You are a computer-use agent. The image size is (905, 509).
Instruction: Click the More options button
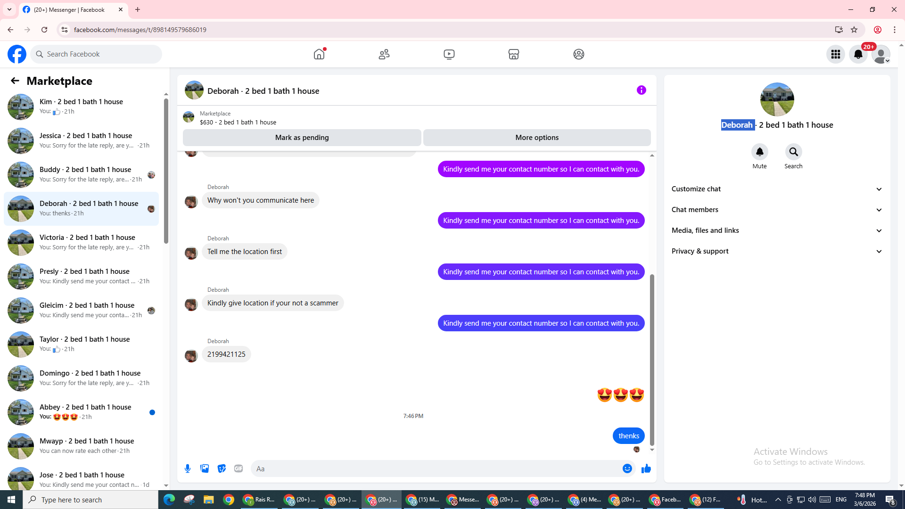(x=537, y=138)
